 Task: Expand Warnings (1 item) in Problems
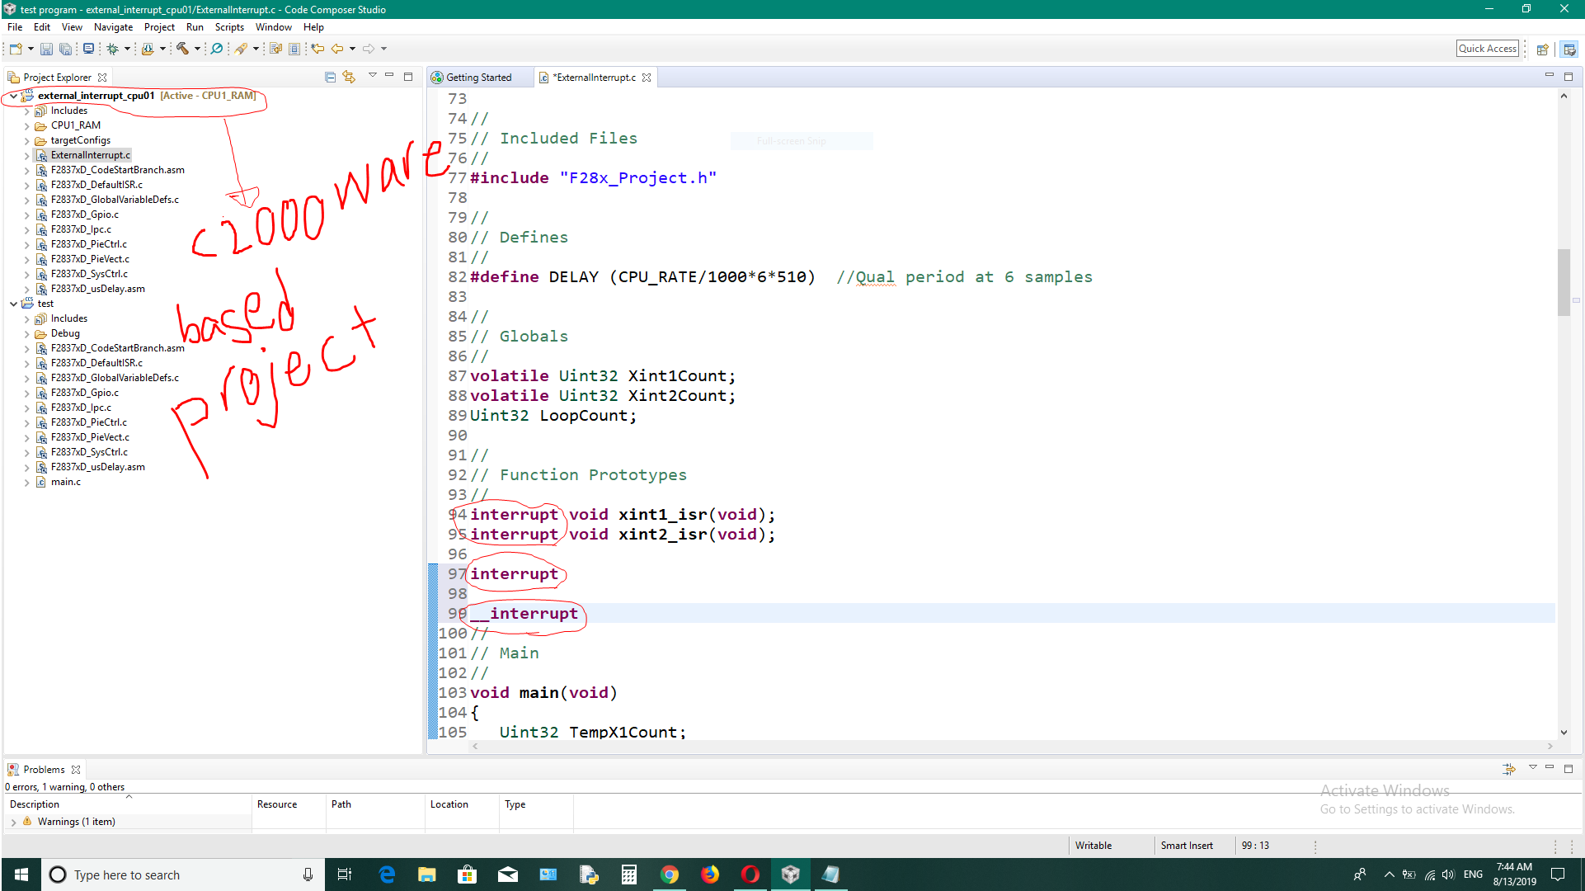(x=14, y=823)
